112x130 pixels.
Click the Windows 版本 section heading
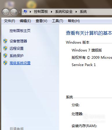point(78,42)
